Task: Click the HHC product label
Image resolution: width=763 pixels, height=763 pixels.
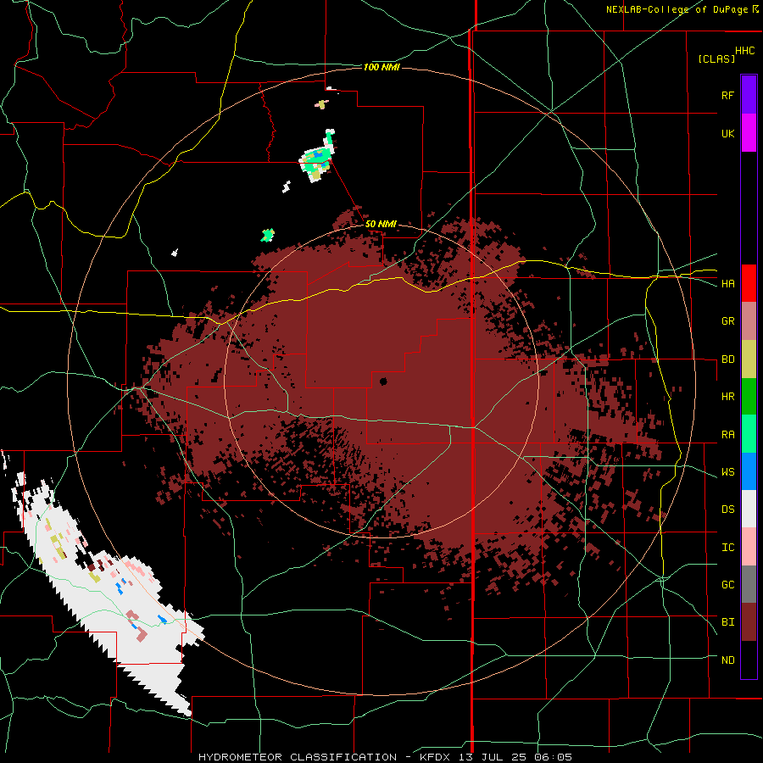Action: tap(744, 51)
